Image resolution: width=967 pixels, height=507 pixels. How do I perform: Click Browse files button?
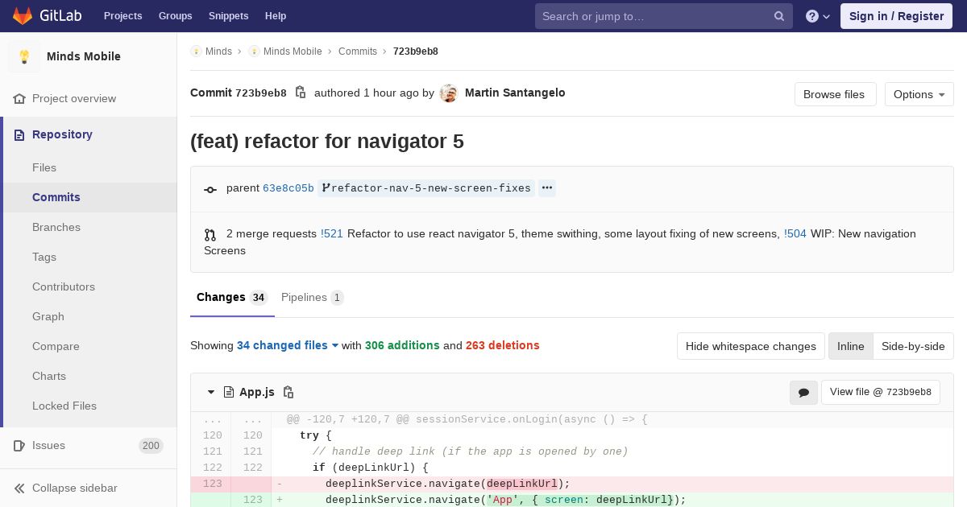point(835,94)
